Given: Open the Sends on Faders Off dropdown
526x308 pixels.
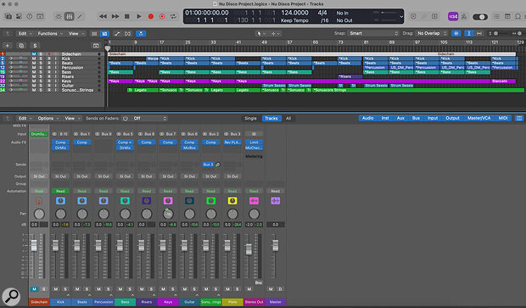Looking at the screenshot, I should (149, 119).
